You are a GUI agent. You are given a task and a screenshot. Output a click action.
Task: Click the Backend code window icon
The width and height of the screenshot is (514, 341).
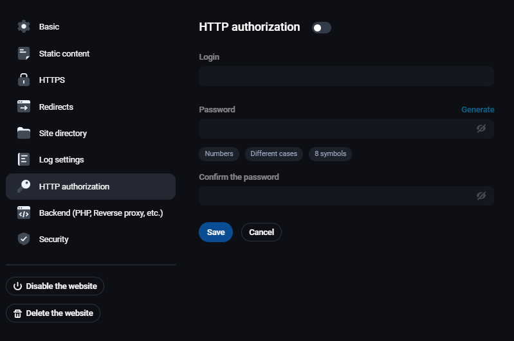point(24,213)
